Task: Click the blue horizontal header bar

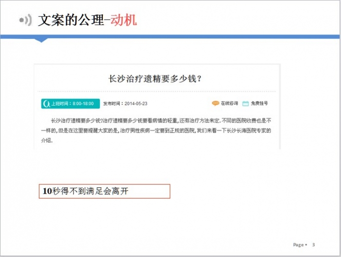Action: pyautogui.click(x=195, y=37)
